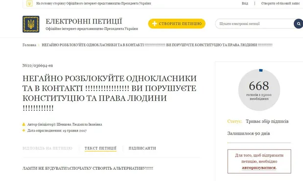Open the "Вхід" login link
303x181 pixels.
[x=245, y=3]
